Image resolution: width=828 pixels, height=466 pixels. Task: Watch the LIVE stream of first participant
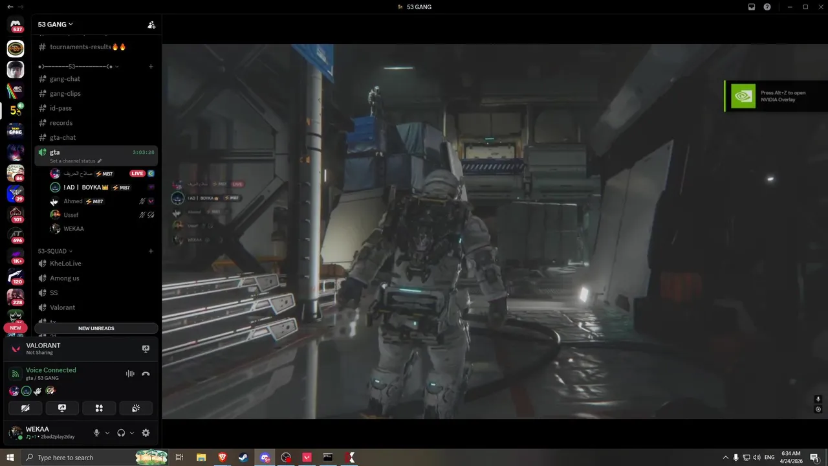(x=137, y=173)
